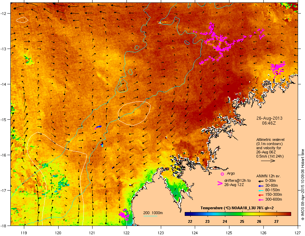The height and width of the screenshot is (236, 305).
Task: Click the black 0-30m arrow legend icon
Action: [x=260, y=181]
